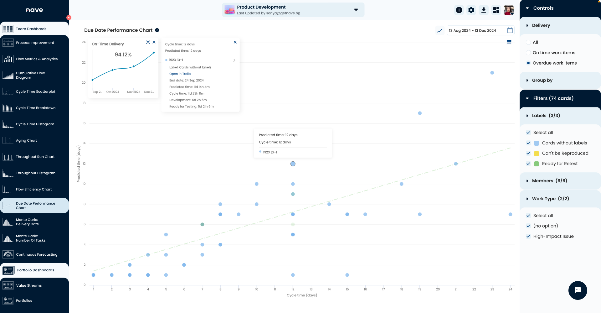
Task: Click the Open in Trello link
Action: click(180, 74)
